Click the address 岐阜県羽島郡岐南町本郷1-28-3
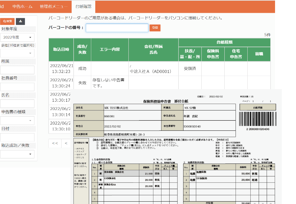Viewport: 296px width, 204px height. [x=125, y=134]
